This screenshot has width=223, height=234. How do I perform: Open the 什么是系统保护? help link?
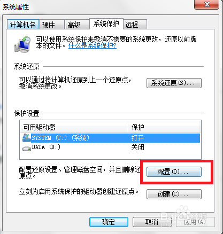coord(93,45)
